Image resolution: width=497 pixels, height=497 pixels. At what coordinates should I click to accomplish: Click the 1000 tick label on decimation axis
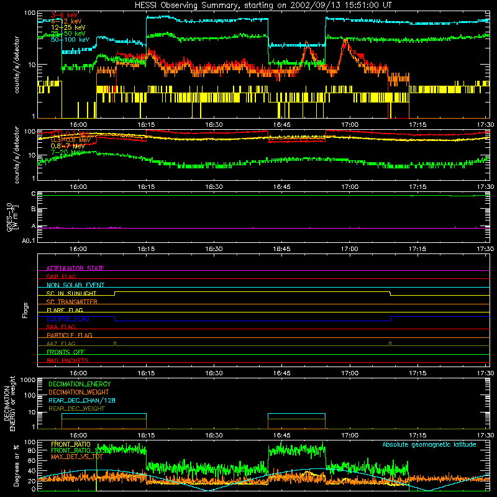[x=28, y=380]
